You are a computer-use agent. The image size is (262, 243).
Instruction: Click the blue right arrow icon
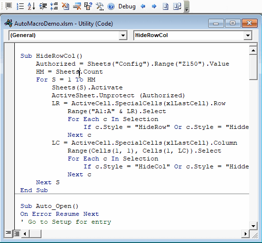click(154, 6)
